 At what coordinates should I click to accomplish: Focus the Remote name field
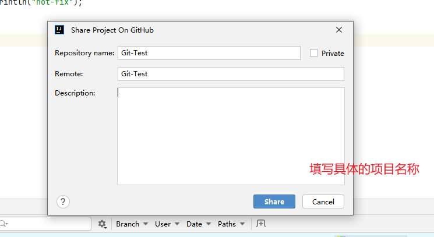pos(231,74)
